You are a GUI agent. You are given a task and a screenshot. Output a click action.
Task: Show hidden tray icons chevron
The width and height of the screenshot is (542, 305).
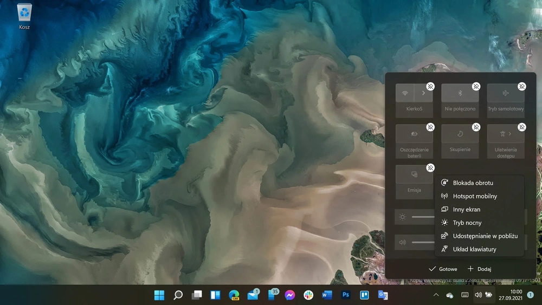pyautogui.click(x=436, y=295)
